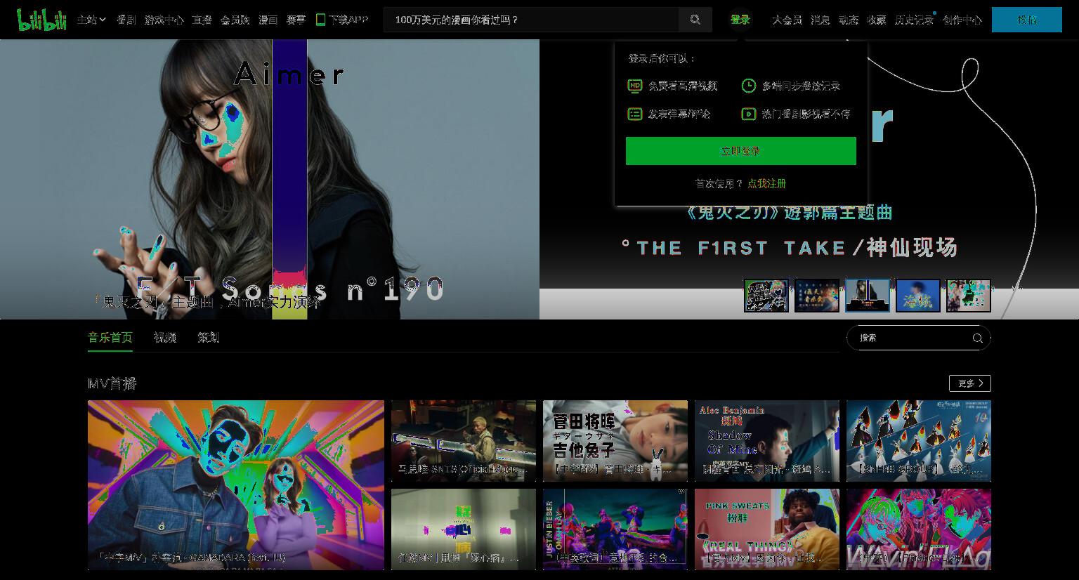Open the SNH48 GROUP video card
This screenshot has height=580, width=1079.
[919, 441]
